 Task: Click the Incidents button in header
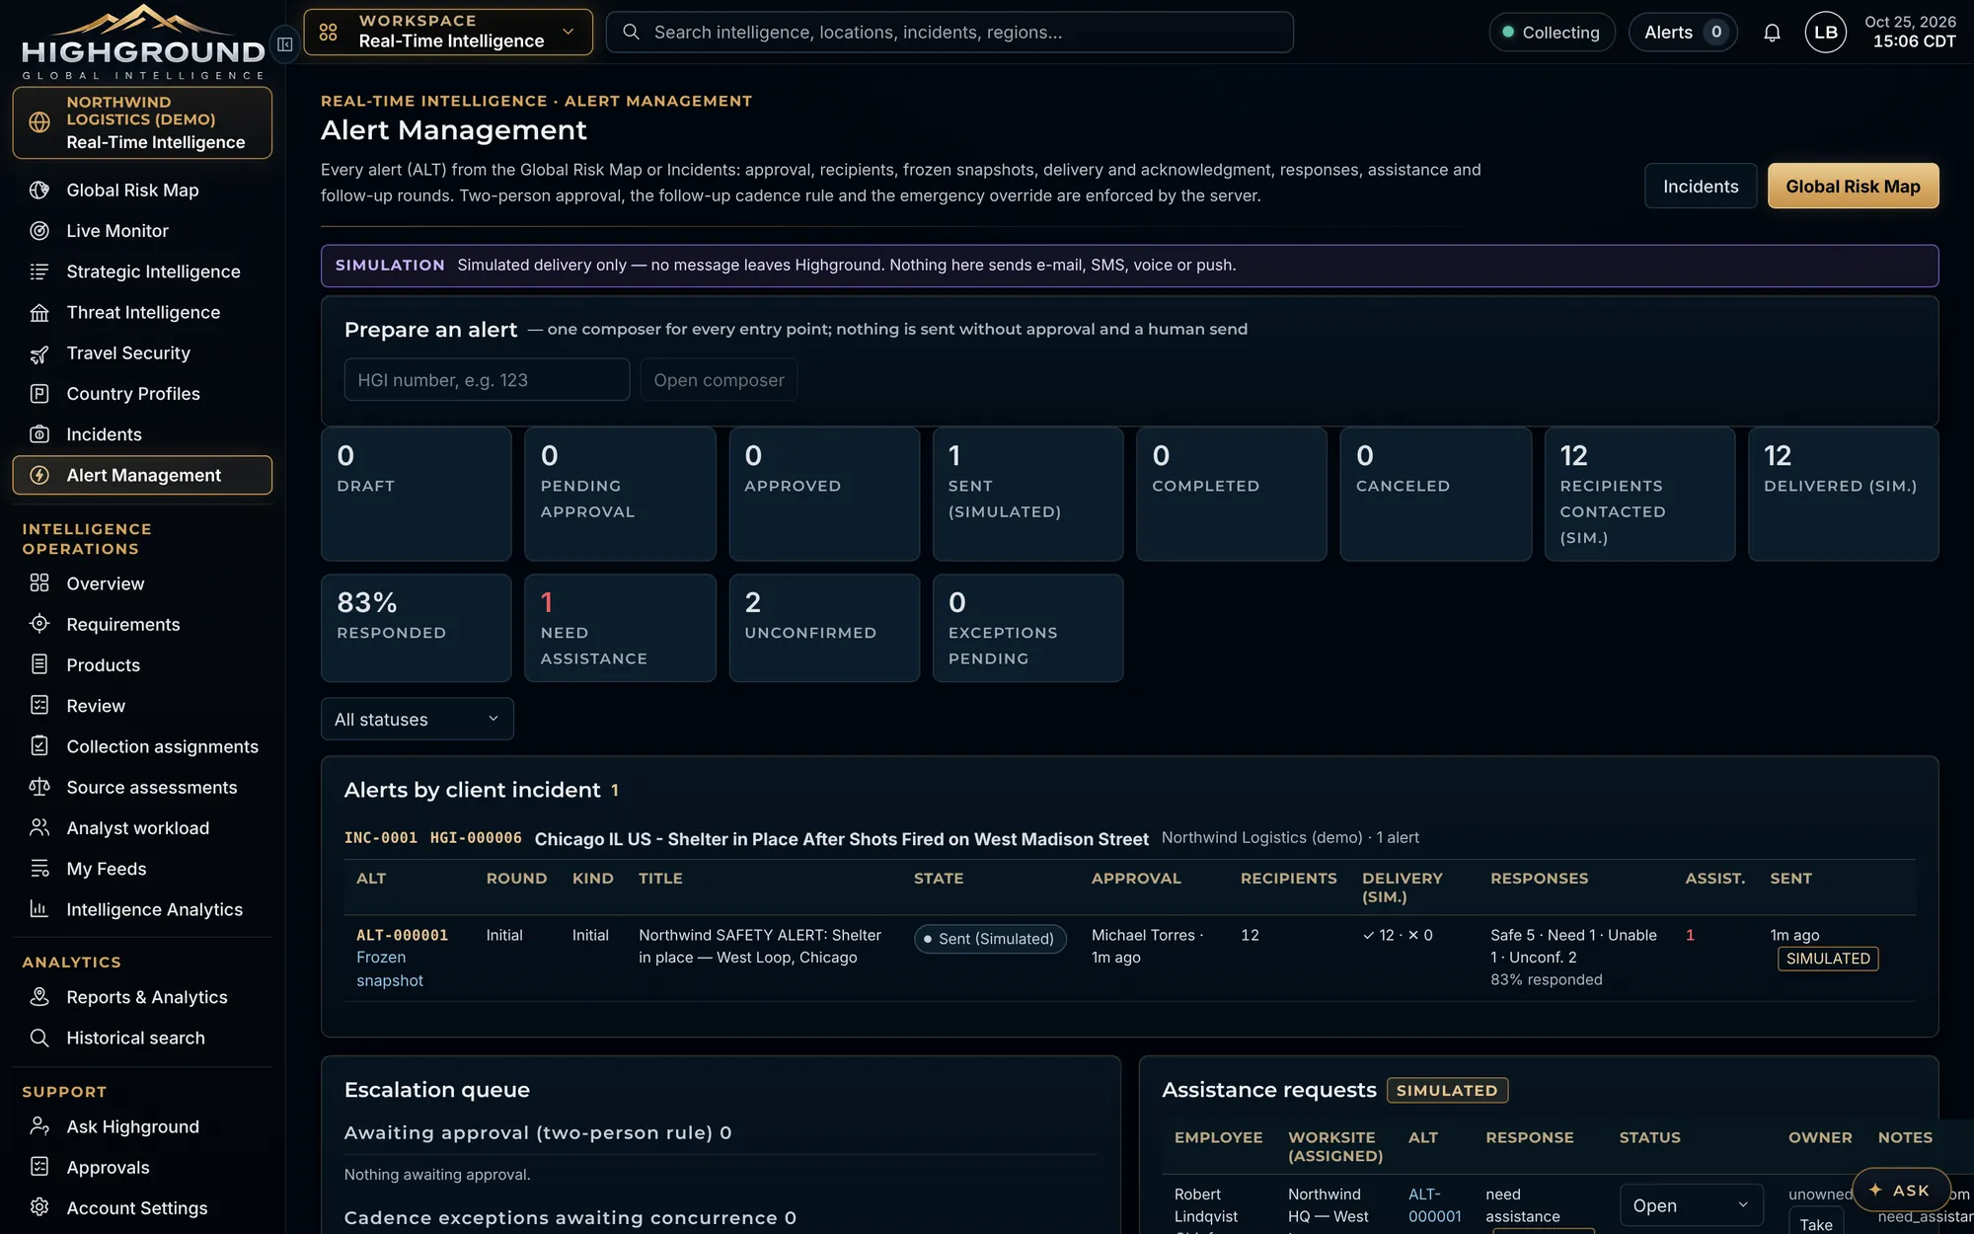coord(1701,187)
